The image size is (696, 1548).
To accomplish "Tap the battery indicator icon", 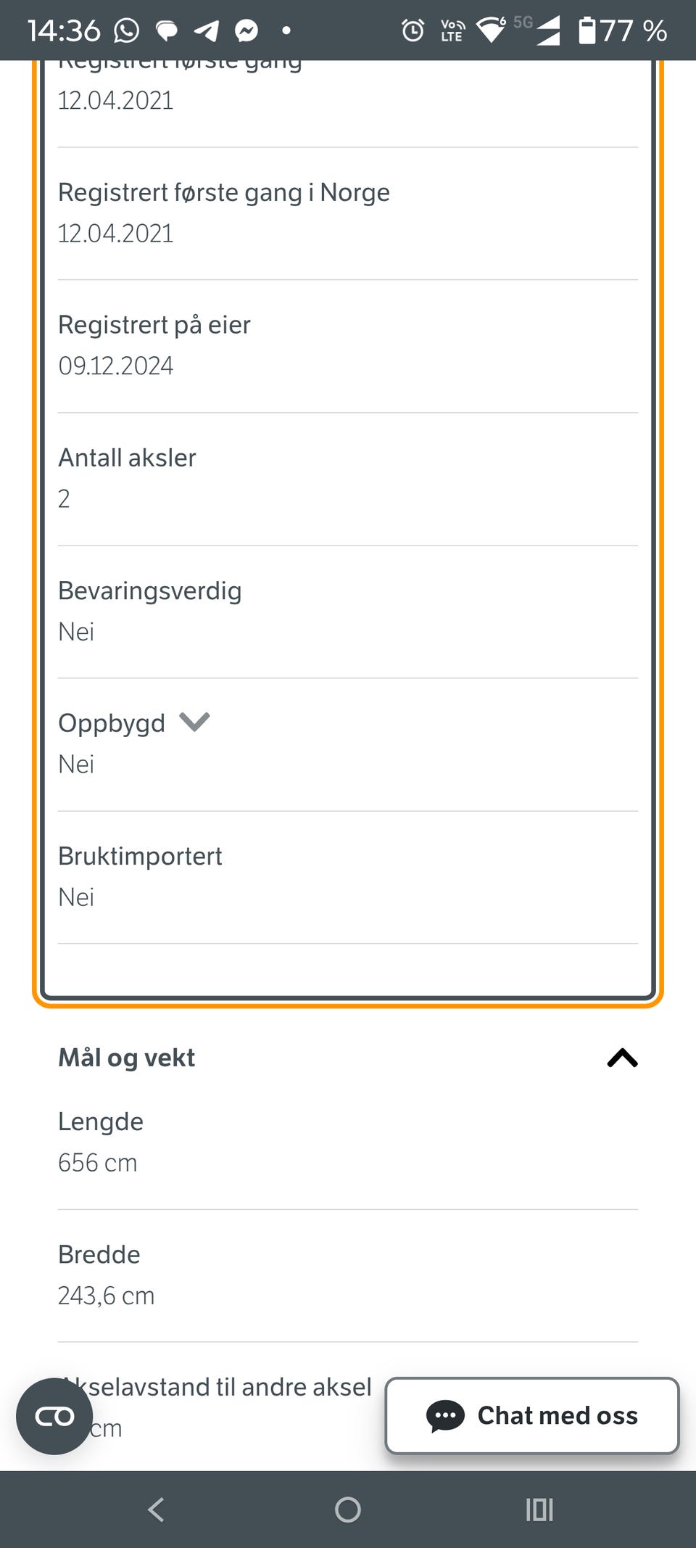I will [587, 30].
